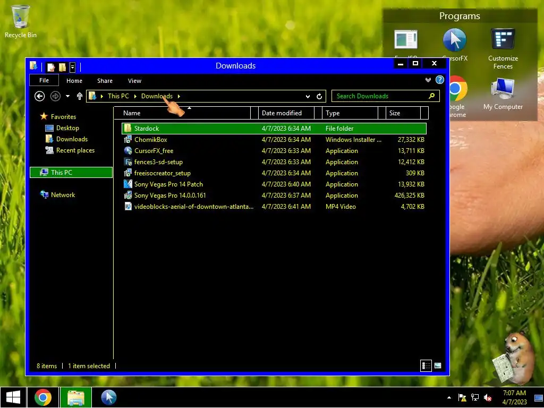The image size is (544, 408).
Task: Expand the arrow after Downloads in address bar
Action: tap(178, 96)
